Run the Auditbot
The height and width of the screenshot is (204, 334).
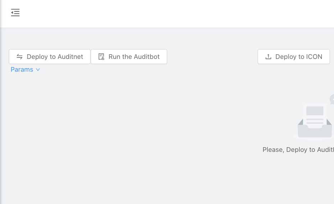click(x=129, y=57)
